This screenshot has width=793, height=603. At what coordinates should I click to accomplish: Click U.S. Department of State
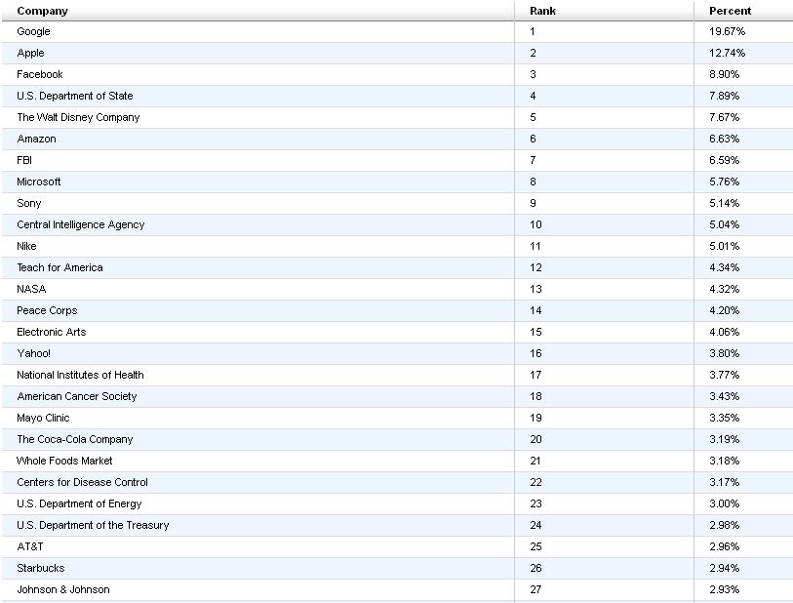pyautogui.click(x=75, y=96)
